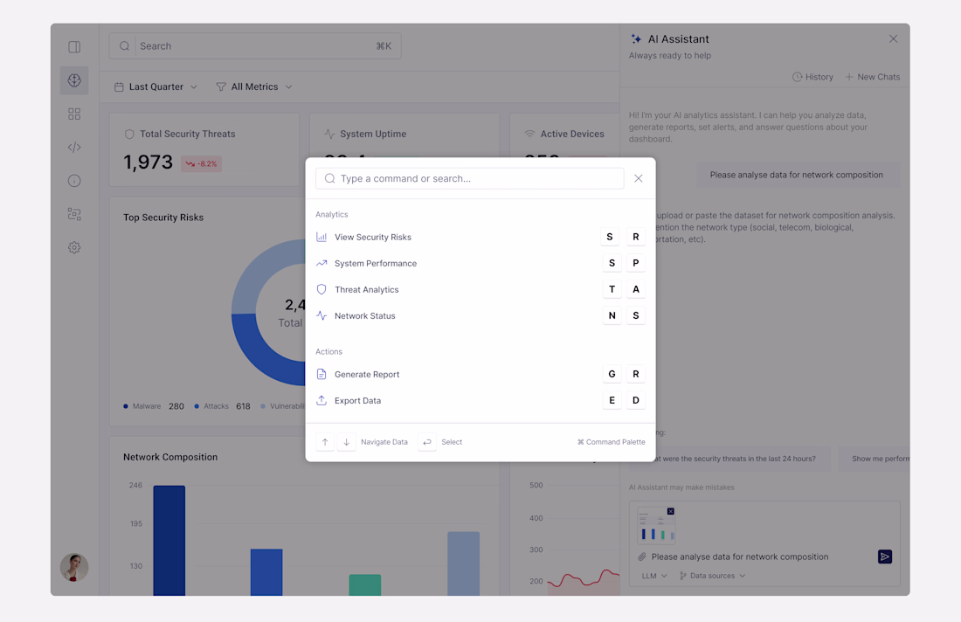961x622 pixels.
Task: Click the AI Assistant sparkle icon
Action: (636, 38)
